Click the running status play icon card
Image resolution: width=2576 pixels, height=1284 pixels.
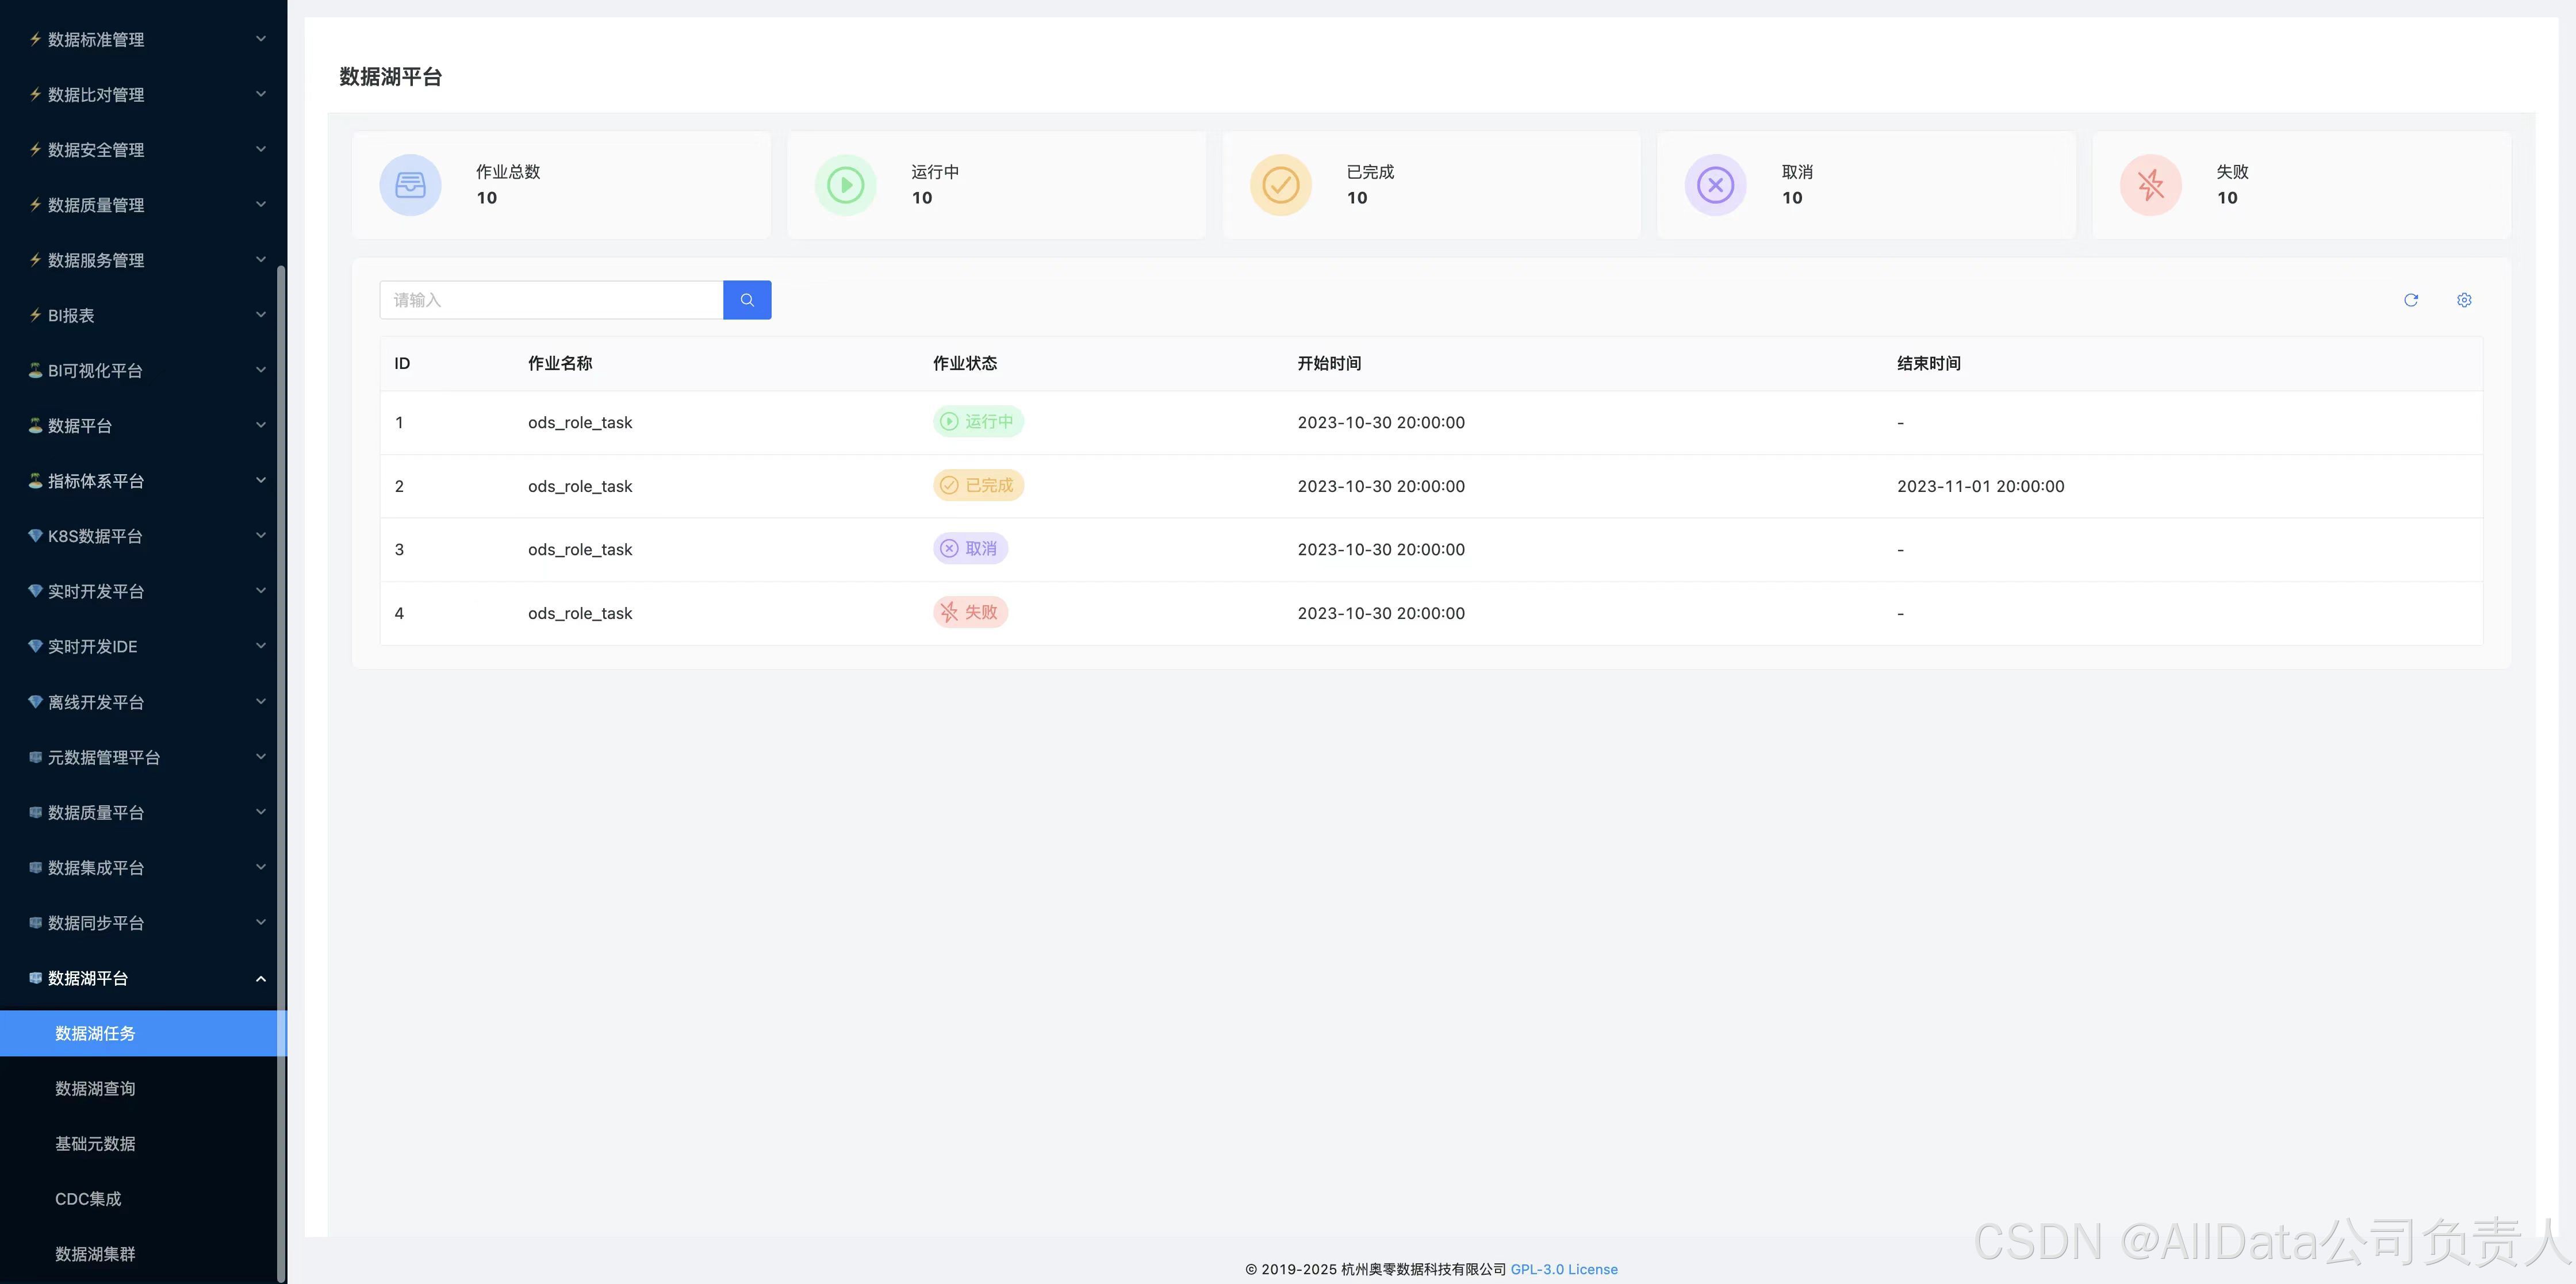[845, 185]
